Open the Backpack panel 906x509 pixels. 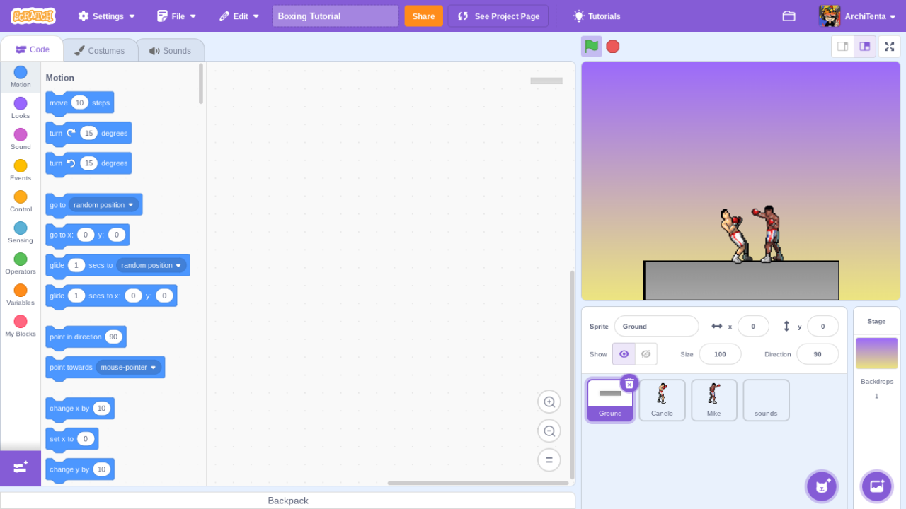pos(287,501)
